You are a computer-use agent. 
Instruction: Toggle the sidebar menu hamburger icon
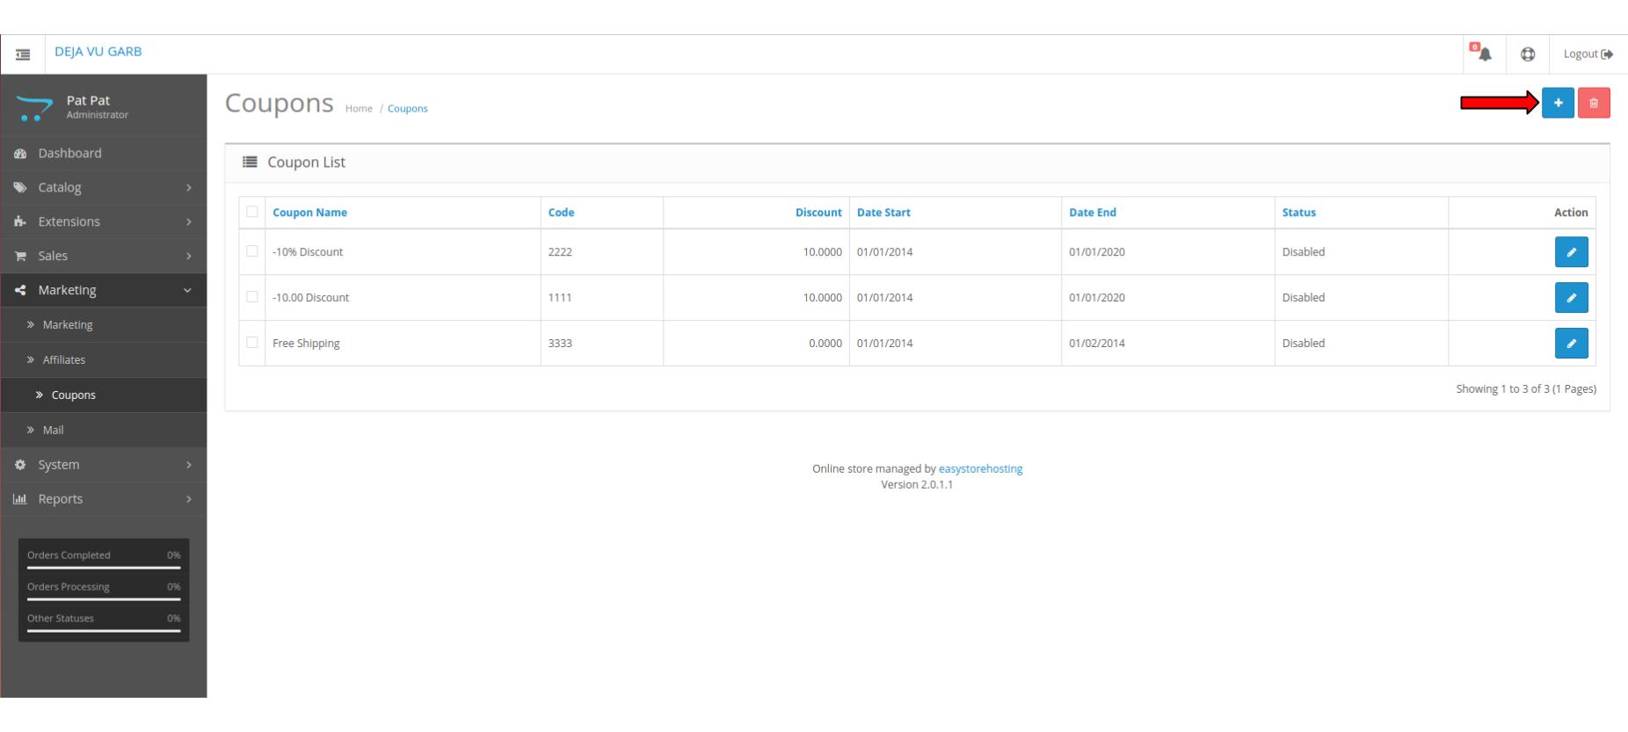24,54
